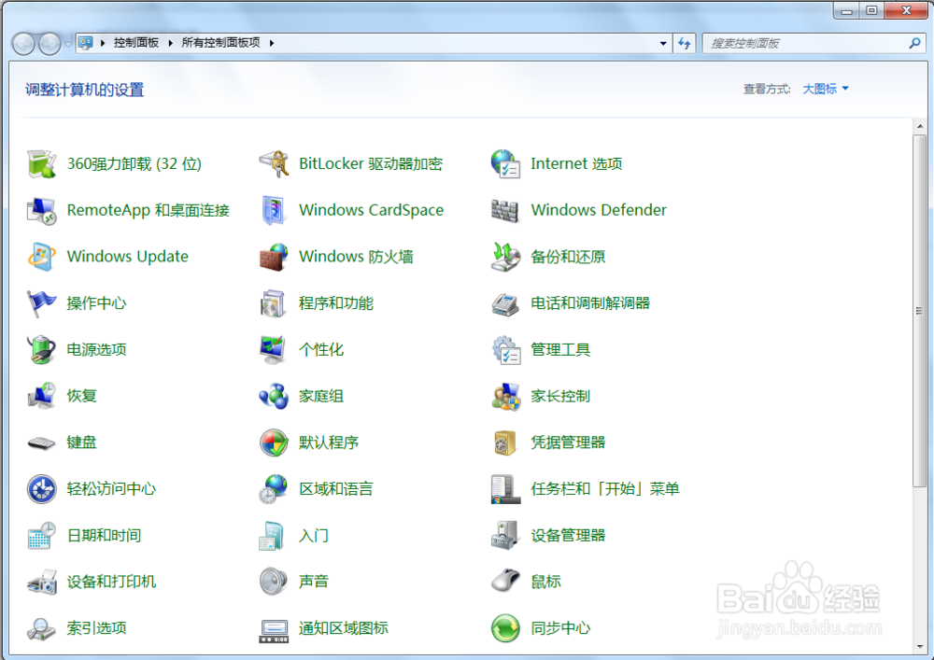934x660 pixels.
Task: Refresh the address bar contents
Action: [685, 43]
